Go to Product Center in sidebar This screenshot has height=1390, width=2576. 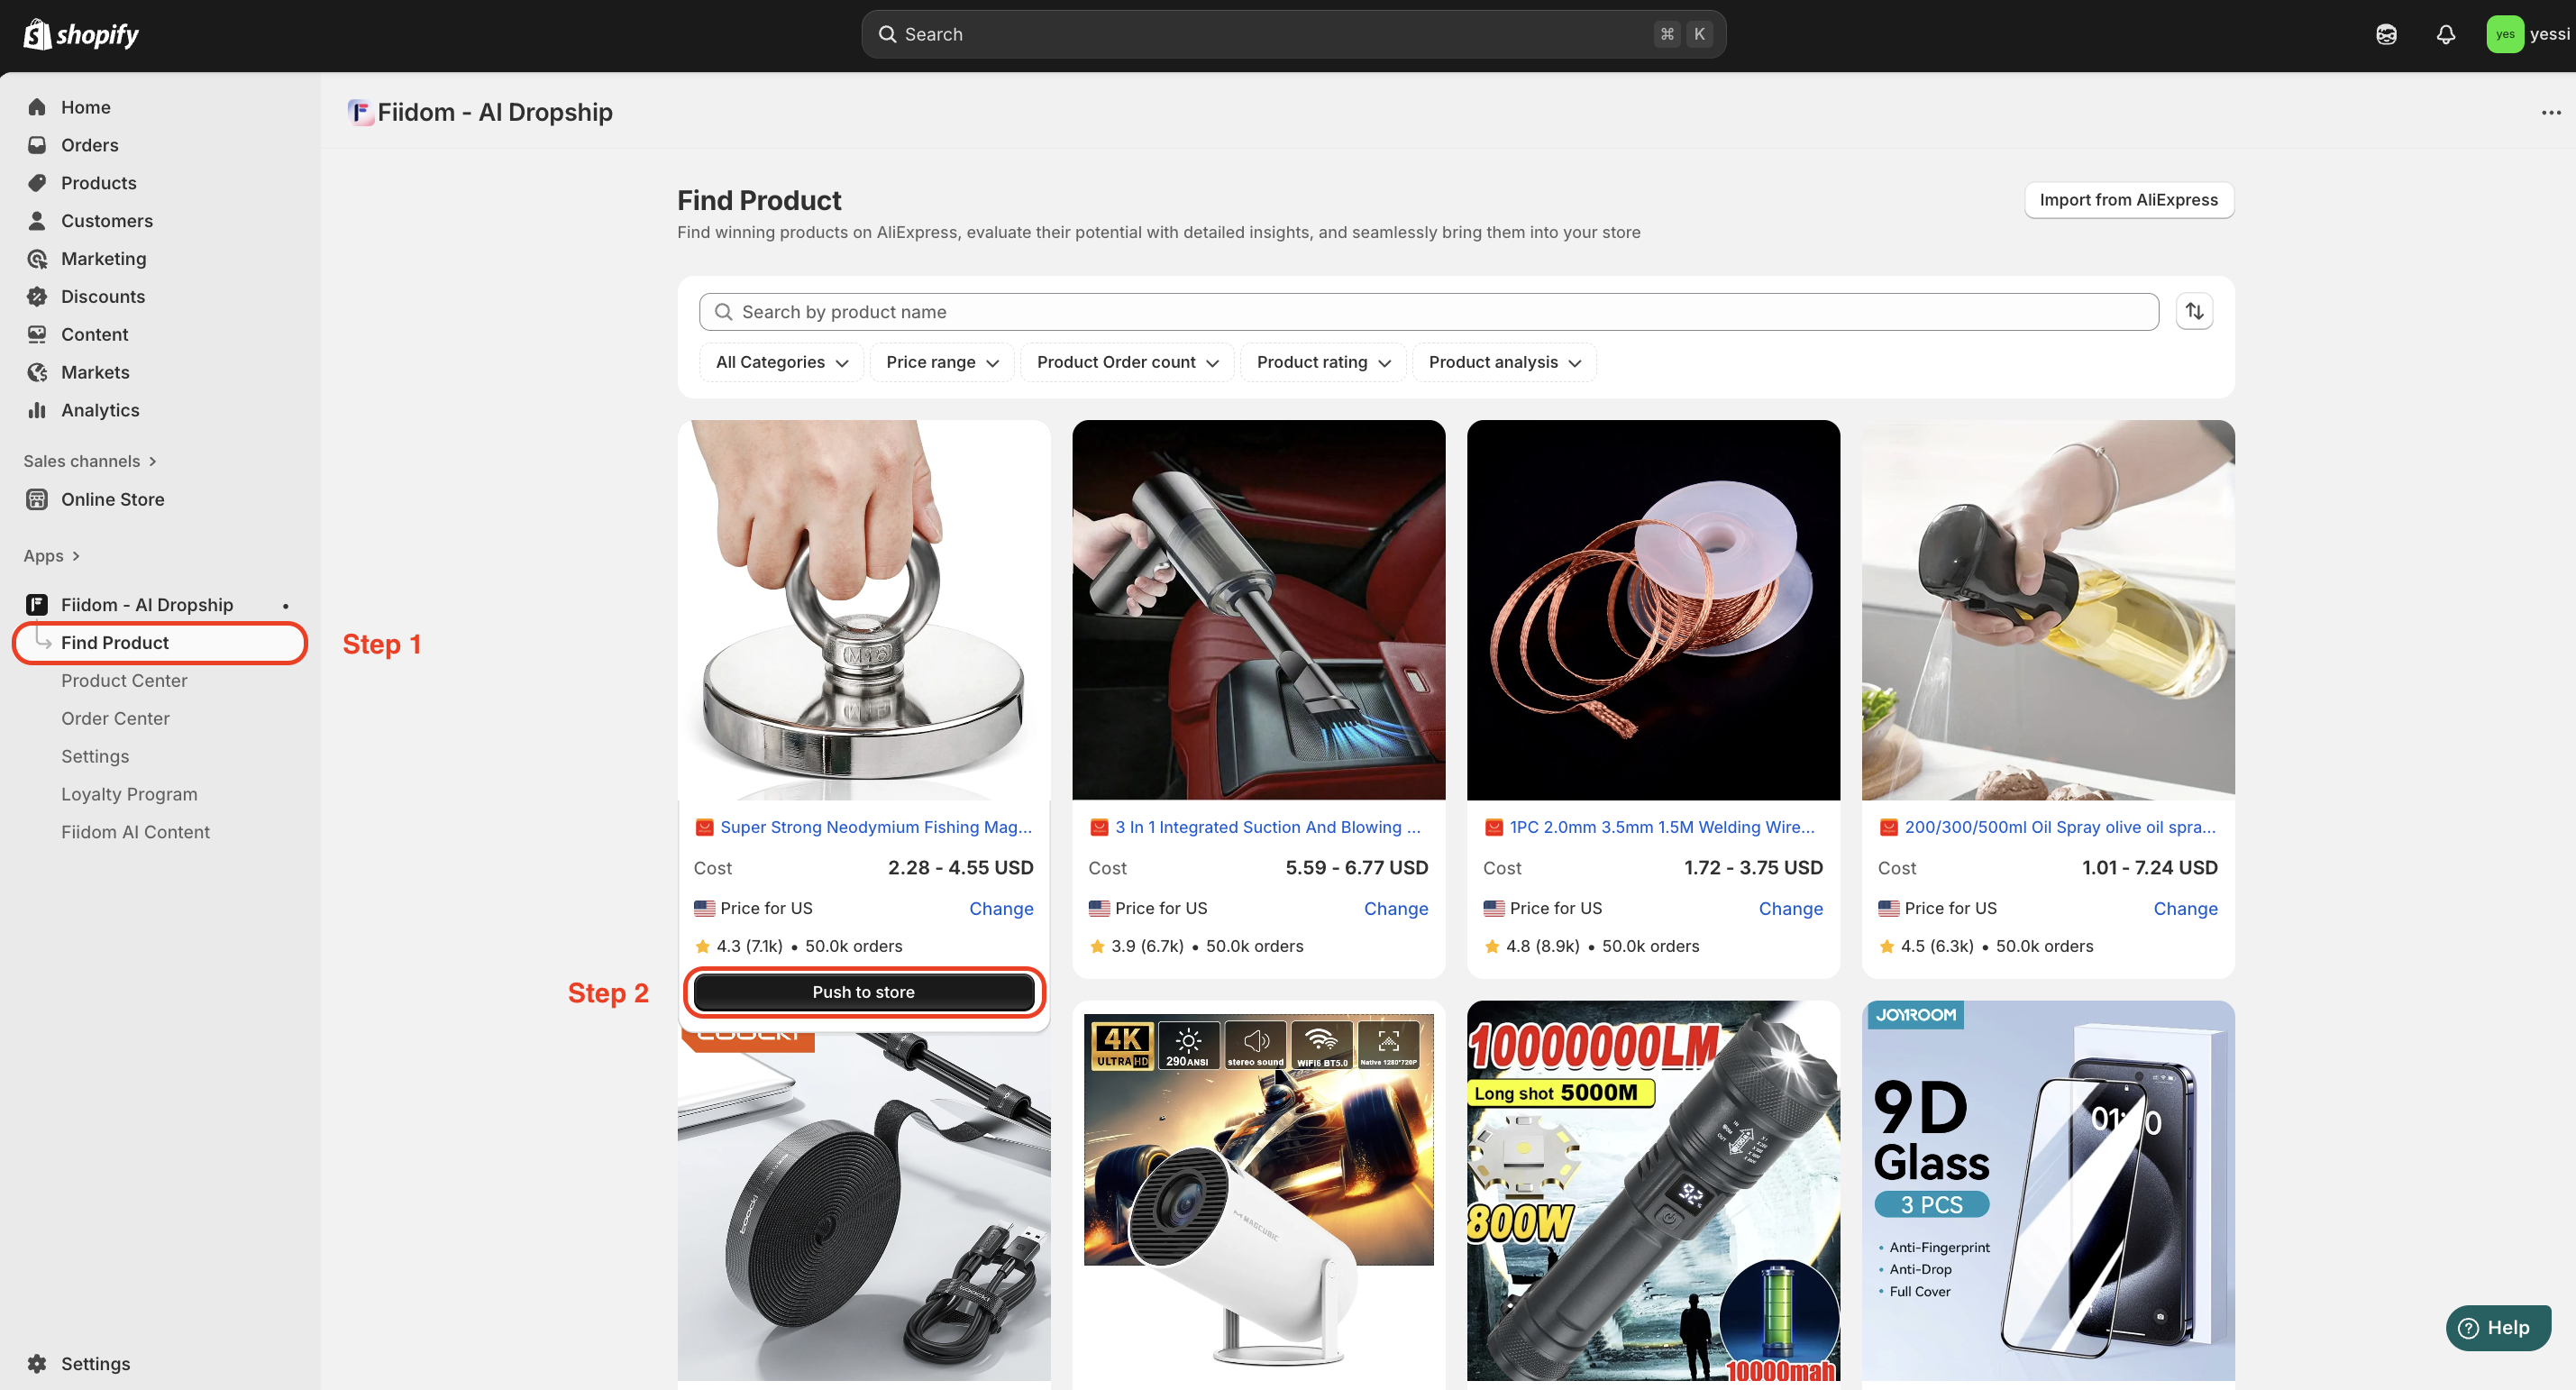(x=124, y=680)
